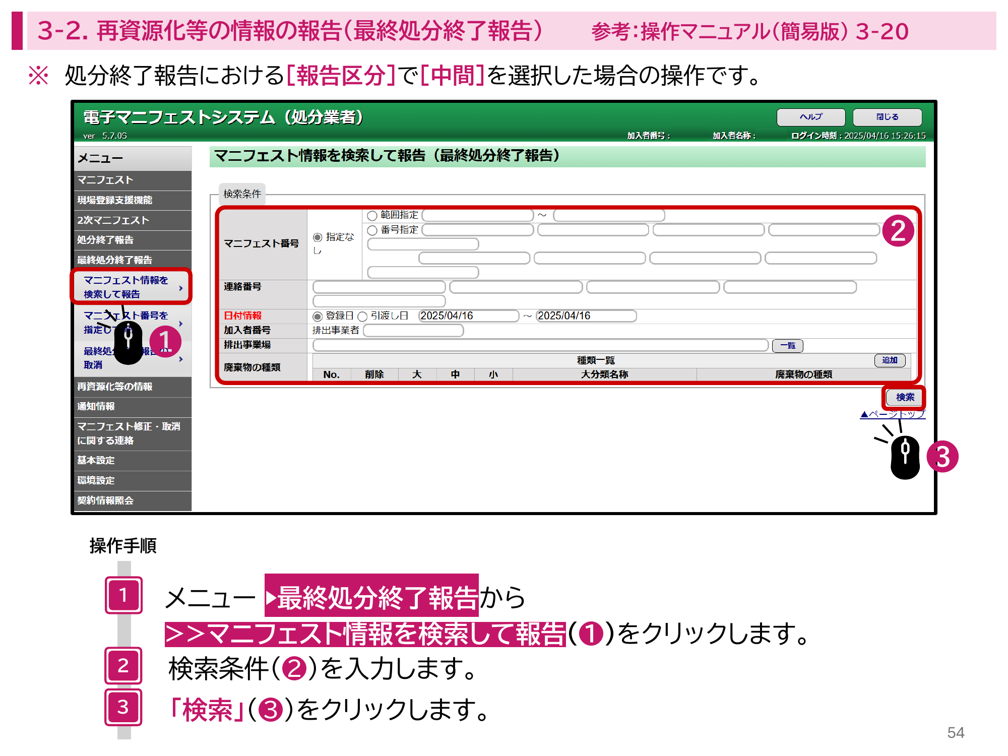1008x756 pixels.
Task: Click the 検索 search button
Action: 905,397
